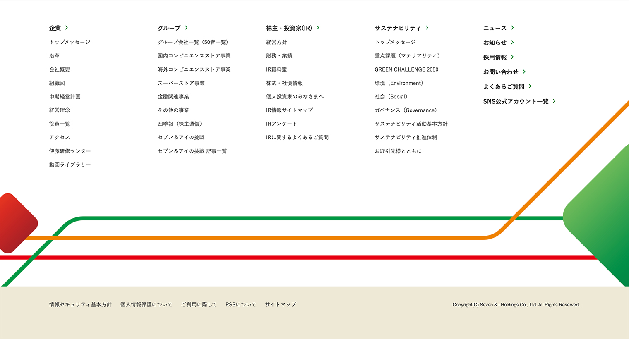This screenshot has width=629, height=339.
Task: Click the chevron next to サステナビリティ heading
Action: click(x=427, y=28)
